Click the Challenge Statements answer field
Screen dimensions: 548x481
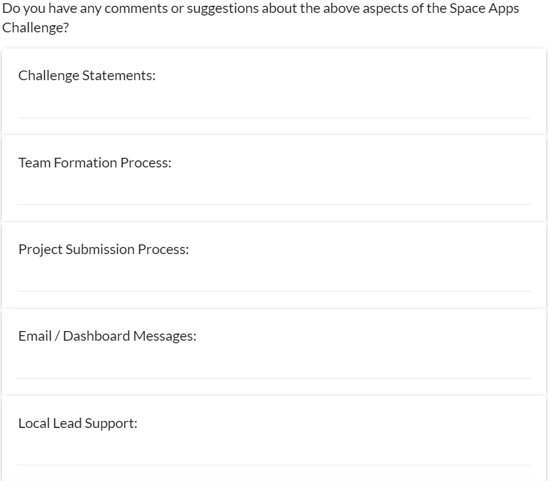273,107
